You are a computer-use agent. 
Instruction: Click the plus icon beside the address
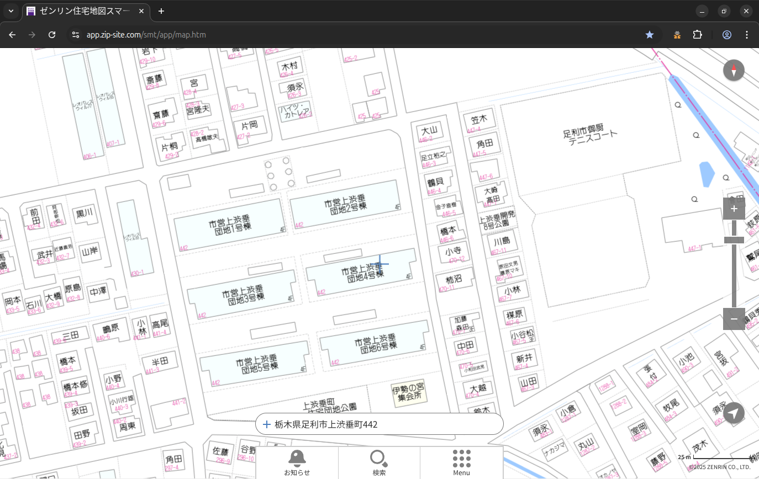point(267,424)
